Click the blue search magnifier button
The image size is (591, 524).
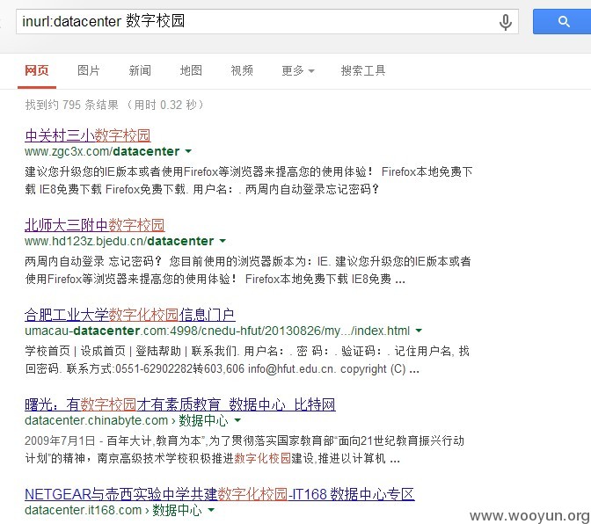(x=562, y=22)
